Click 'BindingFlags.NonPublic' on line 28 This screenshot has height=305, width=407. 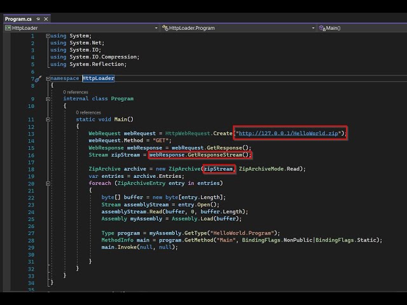pos(277,240)
